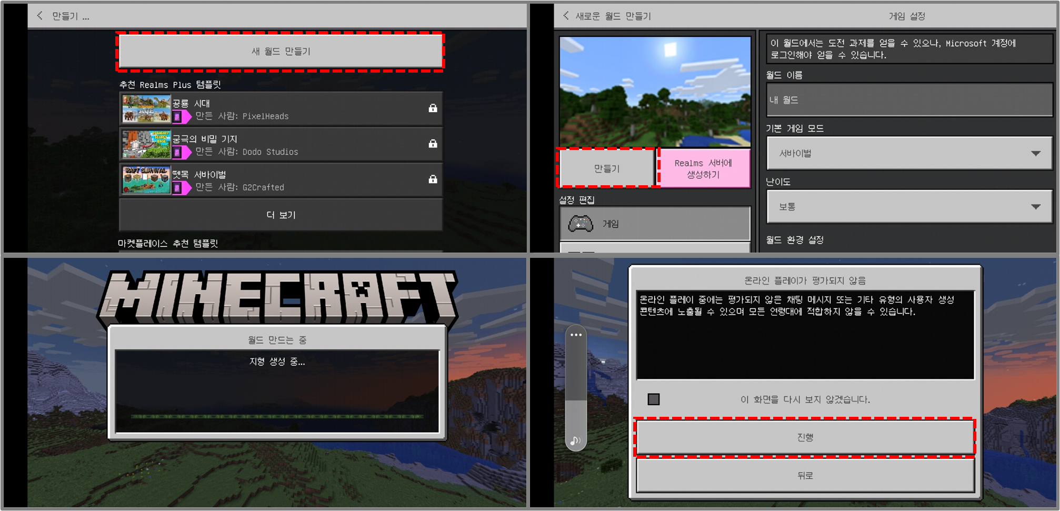This screenshot has width=1060, height=511.
Task: Select 궁극의 비밀 기지 template title
Action: (x=205, y=139)
